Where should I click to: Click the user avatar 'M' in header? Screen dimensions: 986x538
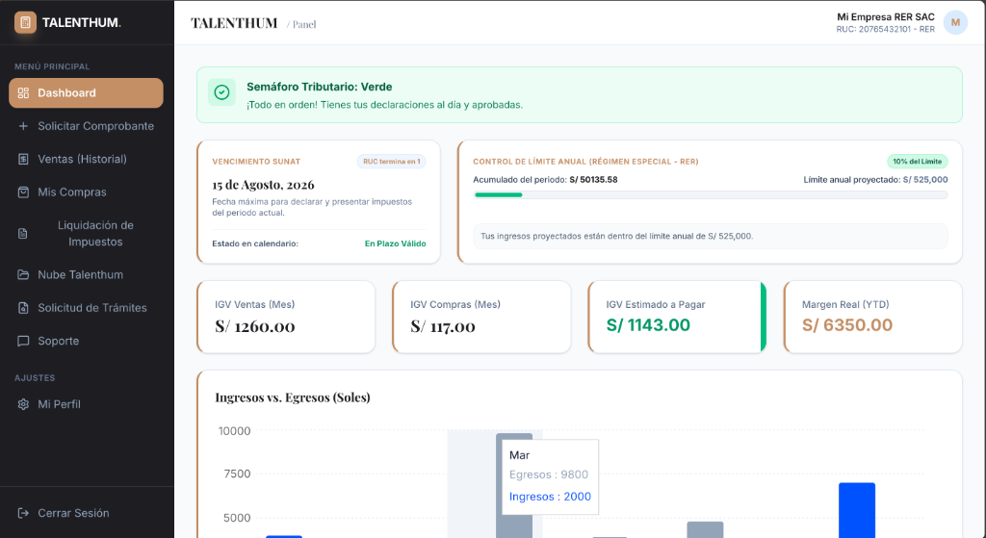[955, 23]
